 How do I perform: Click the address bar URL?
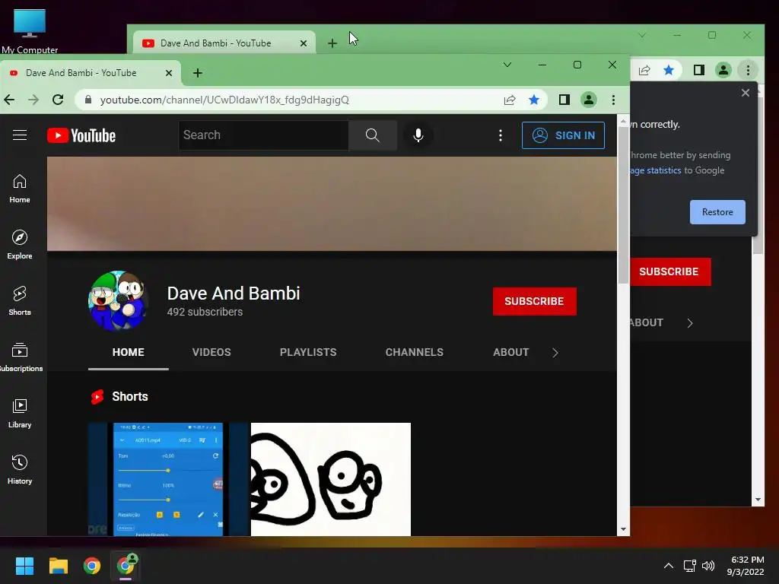[x=224, y=100]
